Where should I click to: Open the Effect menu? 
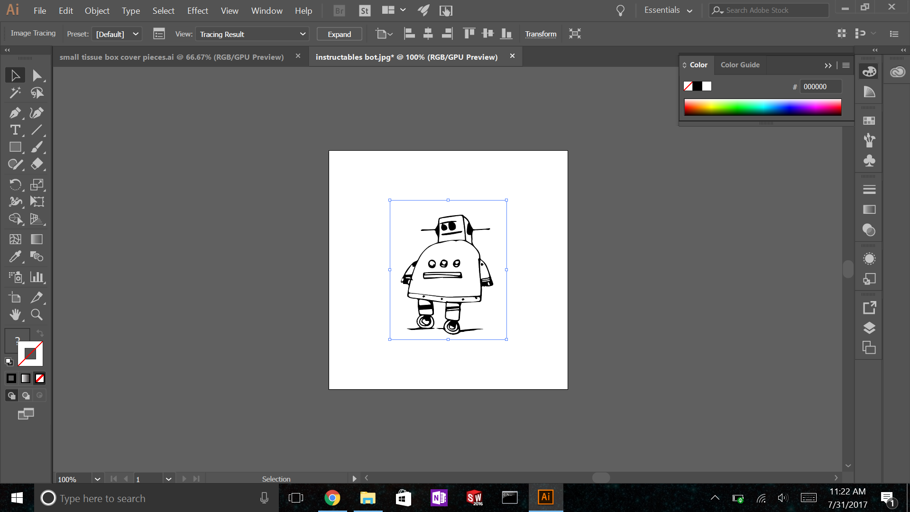[x=197, y=10]
